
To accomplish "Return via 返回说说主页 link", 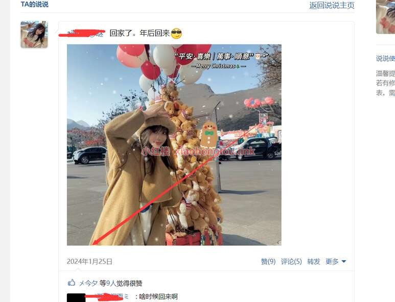I will pyautogui.click(x=332, y=5).
